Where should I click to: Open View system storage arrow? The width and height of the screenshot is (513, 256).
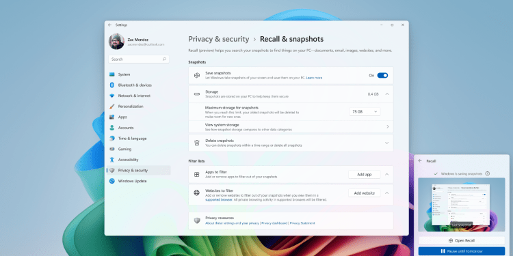[388, 127]
